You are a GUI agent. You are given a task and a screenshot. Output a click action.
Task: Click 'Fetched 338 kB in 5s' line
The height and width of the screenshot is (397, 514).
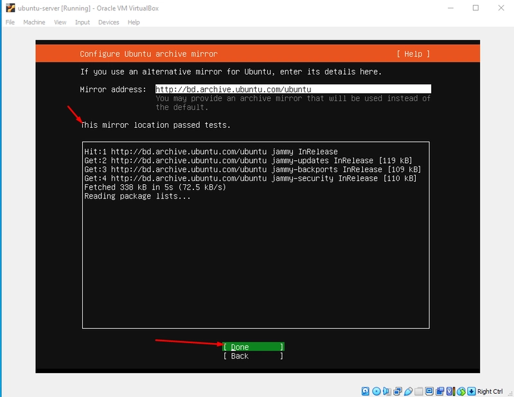(155, 187)
